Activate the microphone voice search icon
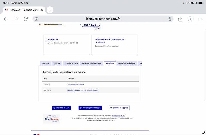 [x=170, y=19]
